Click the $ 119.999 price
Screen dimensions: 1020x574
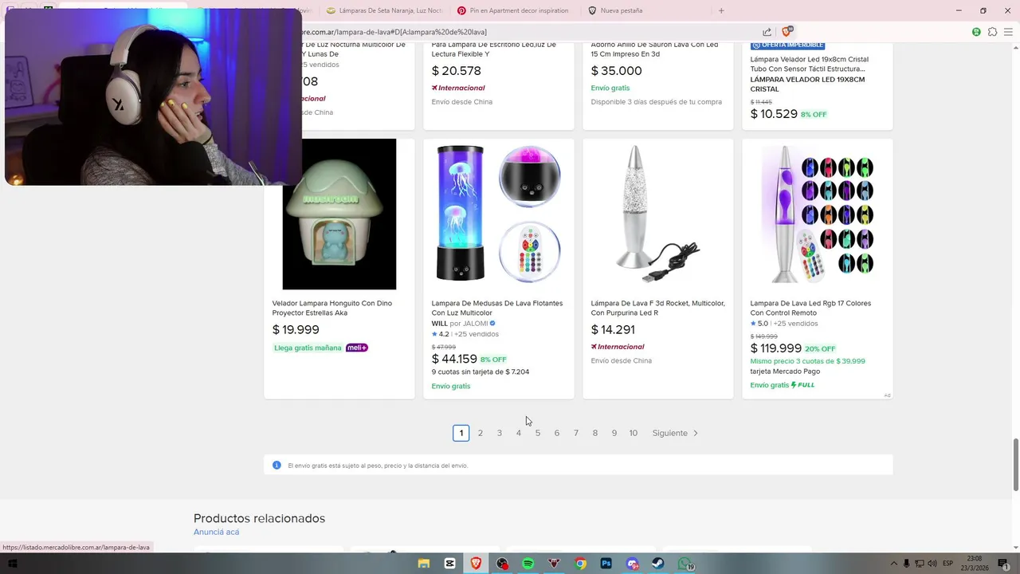pos(776,348)
